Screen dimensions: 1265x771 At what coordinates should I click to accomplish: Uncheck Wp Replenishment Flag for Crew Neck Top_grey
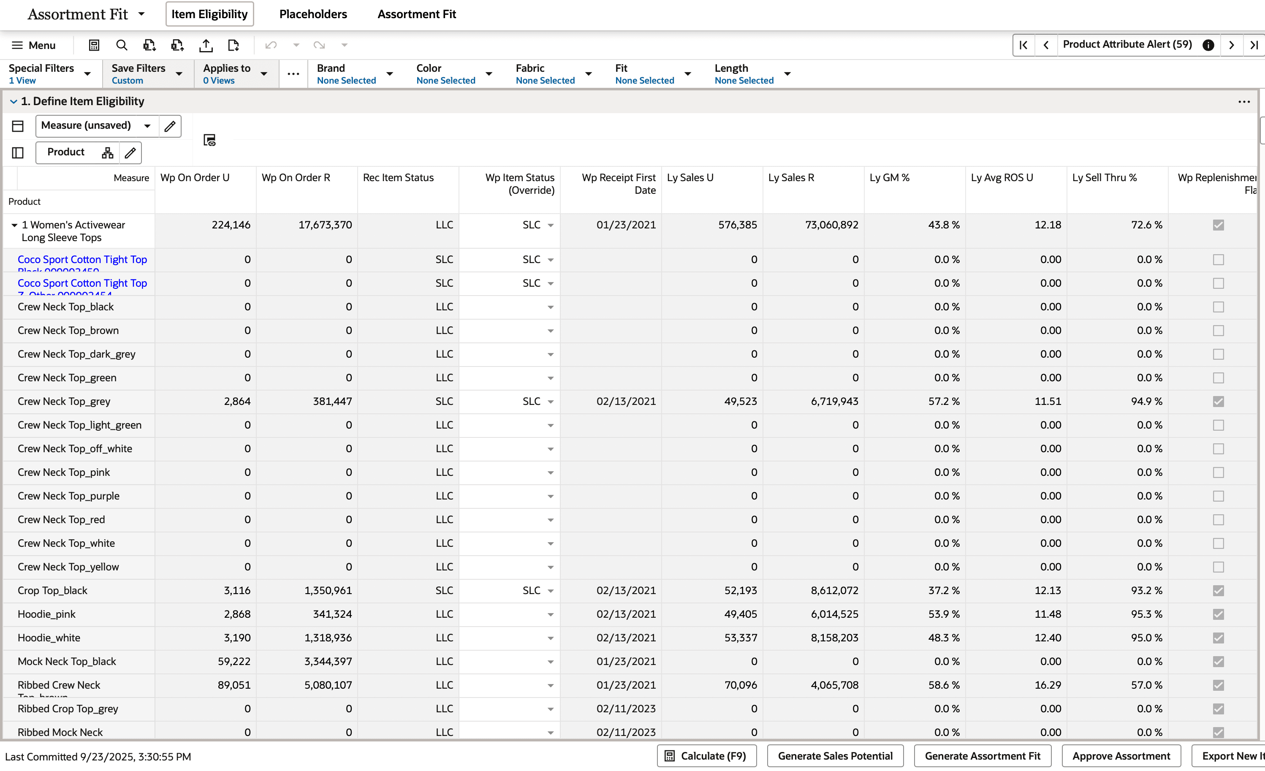(1218, 402)
